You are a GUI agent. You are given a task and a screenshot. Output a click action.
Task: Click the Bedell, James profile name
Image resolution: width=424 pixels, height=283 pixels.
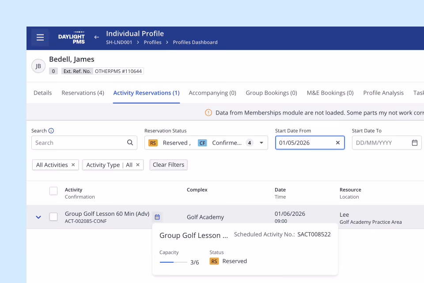72,59
